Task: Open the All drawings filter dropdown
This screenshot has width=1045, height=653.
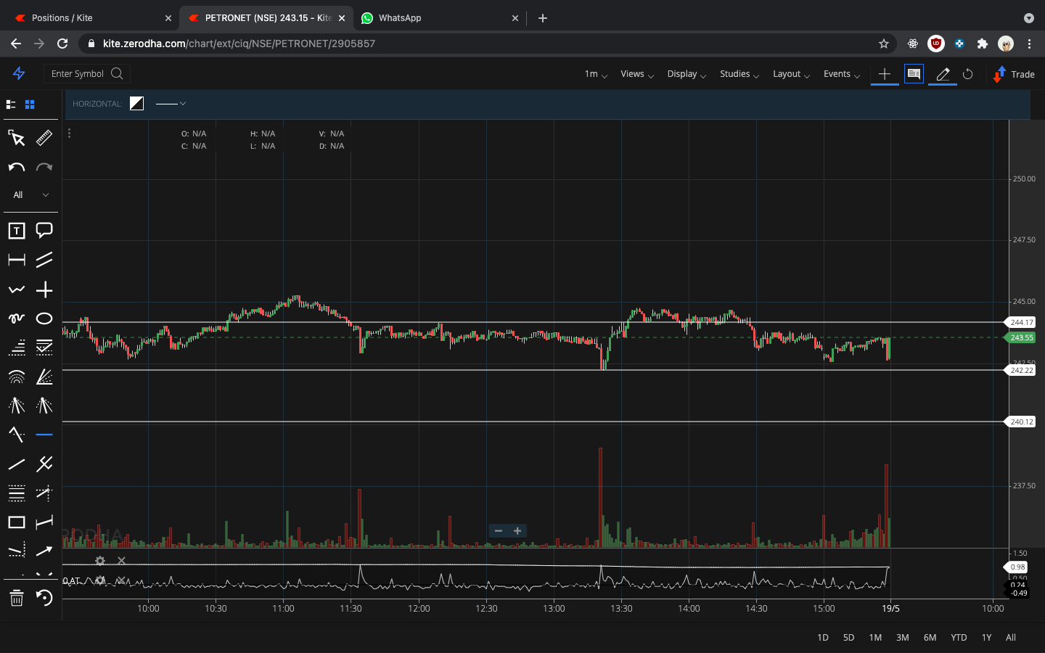Action: tap(30, 194)
